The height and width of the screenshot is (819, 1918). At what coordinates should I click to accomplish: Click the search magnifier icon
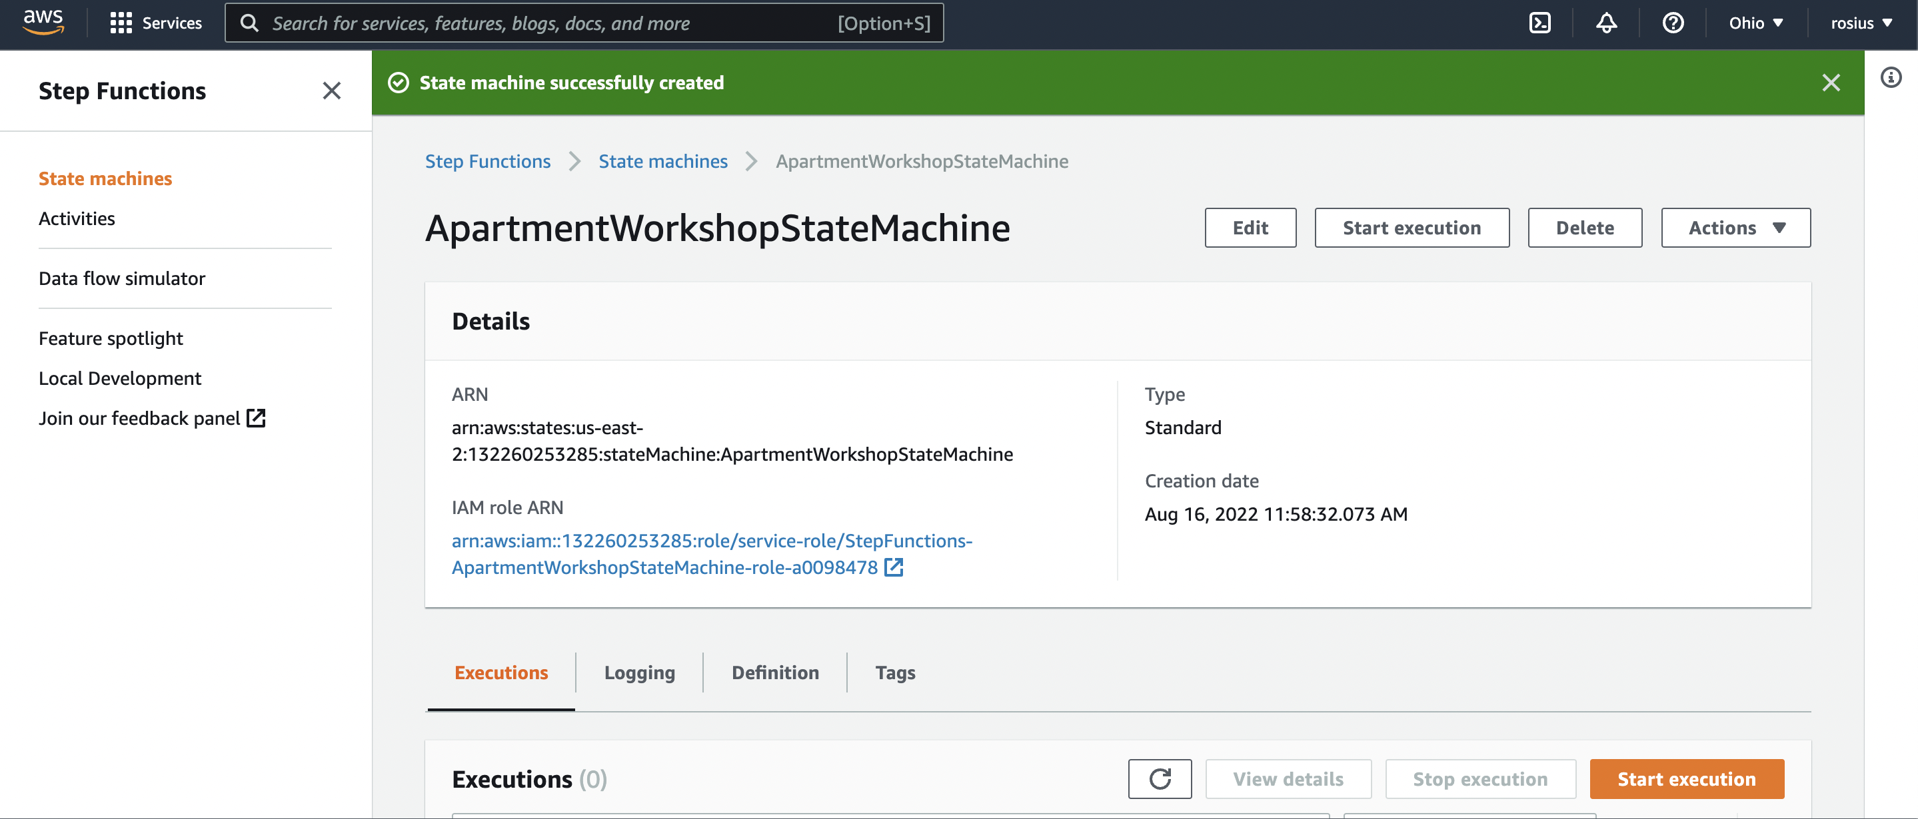(249, 23)
